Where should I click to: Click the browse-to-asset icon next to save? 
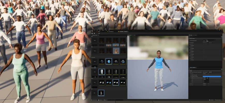coord(94,33)
